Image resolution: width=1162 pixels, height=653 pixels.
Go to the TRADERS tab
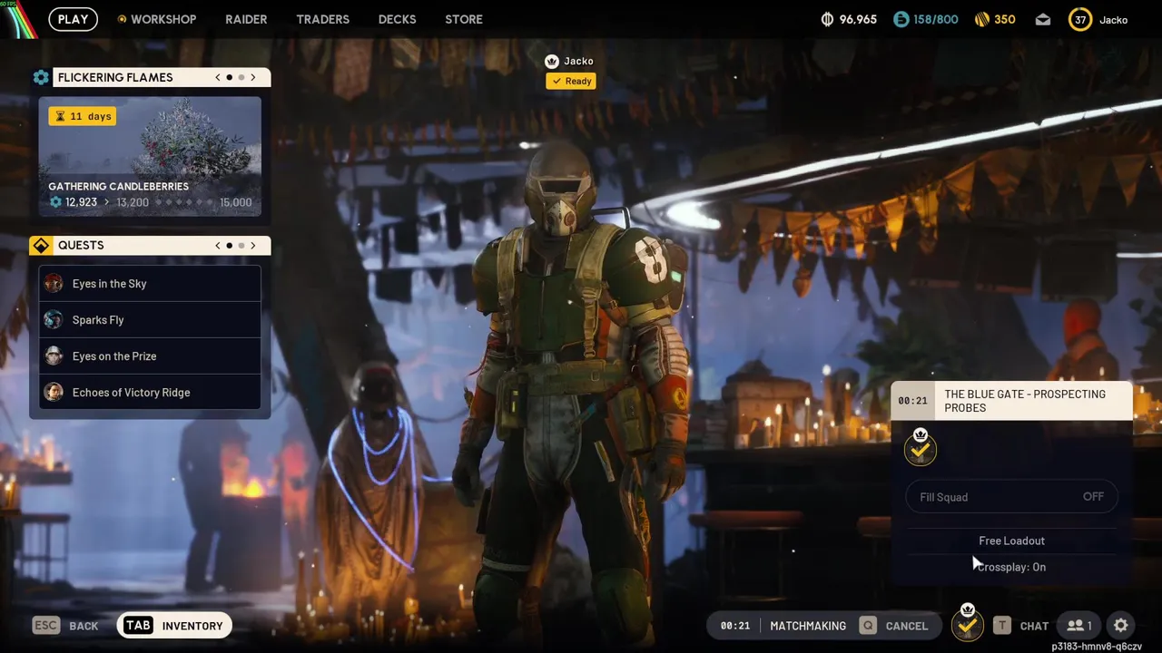(x=322, y=19)
